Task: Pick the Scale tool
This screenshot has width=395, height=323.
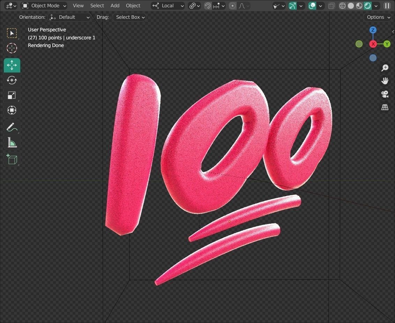Action: [12, 95]
